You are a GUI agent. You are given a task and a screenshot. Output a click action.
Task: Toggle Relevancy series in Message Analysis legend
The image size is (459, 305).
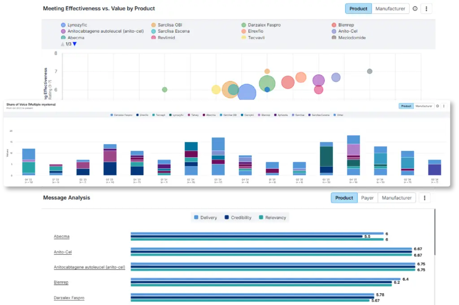(x=273, y=218)
